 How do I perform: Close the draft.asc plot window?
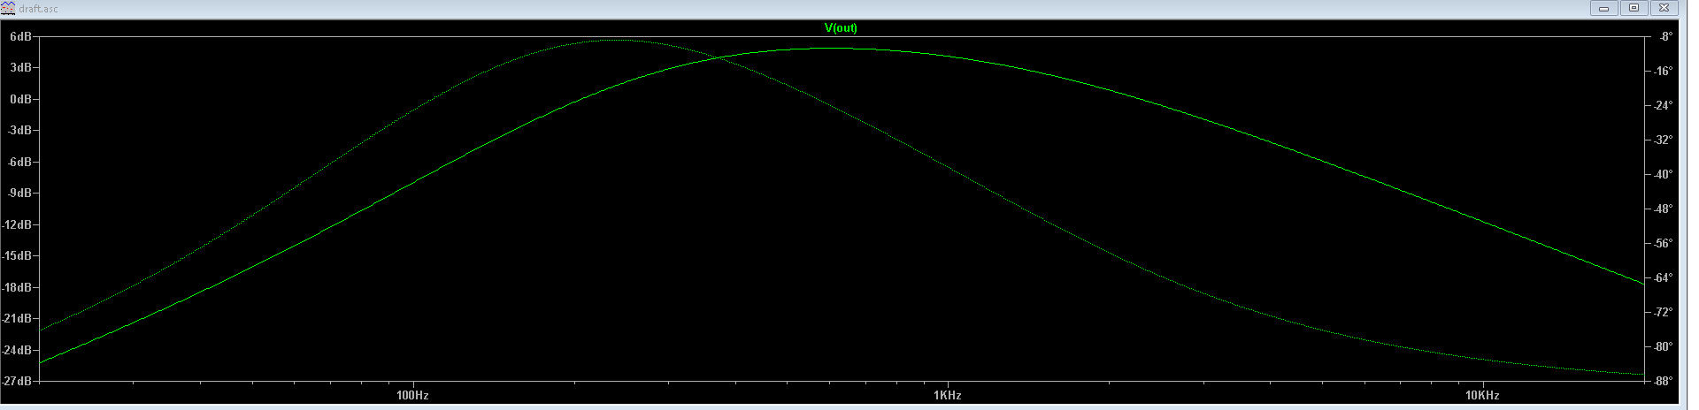(1664, 8)
